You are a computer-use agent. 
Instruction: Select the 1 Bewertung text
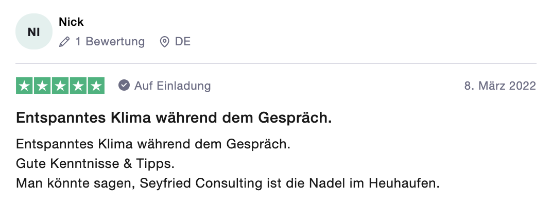[110, 42]
